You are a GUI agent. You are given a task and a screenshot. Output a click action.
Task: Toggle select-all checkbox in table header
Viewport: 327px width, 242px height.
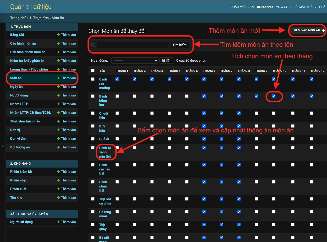tap(93, 70)
